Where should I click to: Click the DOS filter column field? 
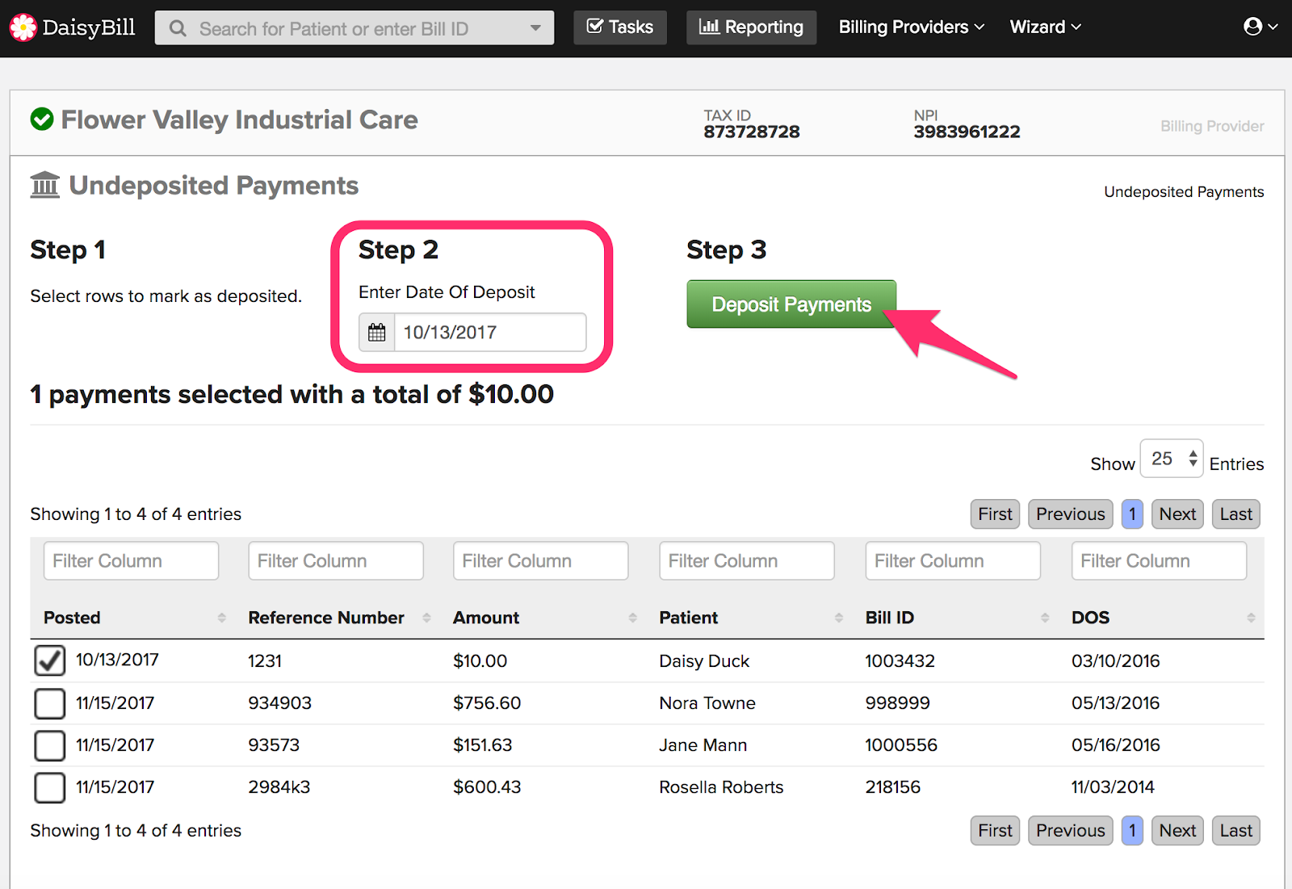tap(1159, 560)
